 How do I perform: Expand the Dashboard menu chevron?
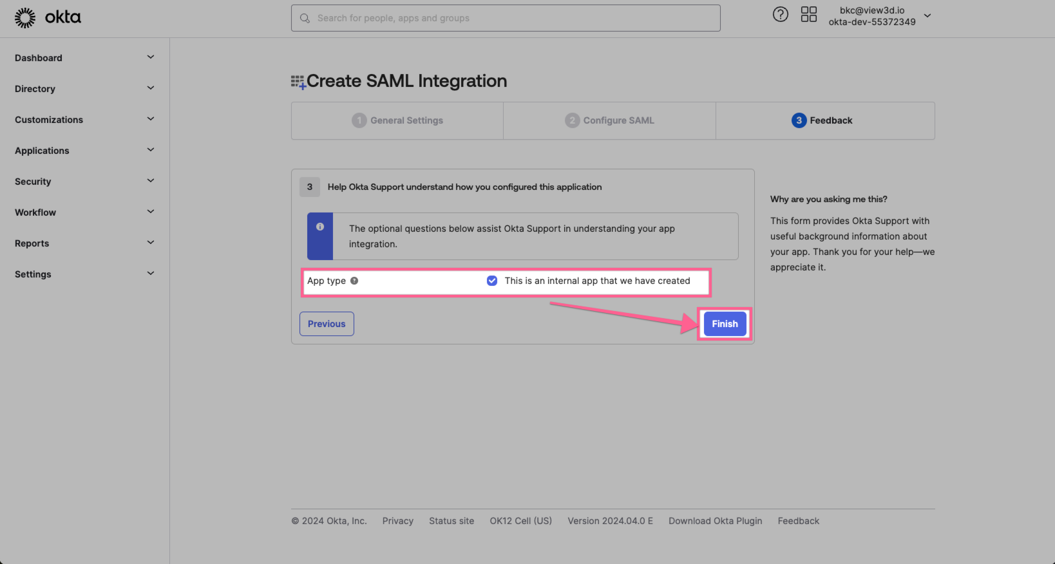(x=151, y=57)
